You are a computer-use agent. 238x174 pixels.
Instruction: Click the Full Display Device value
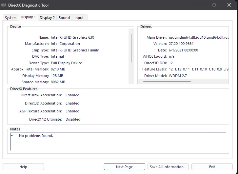66,63
